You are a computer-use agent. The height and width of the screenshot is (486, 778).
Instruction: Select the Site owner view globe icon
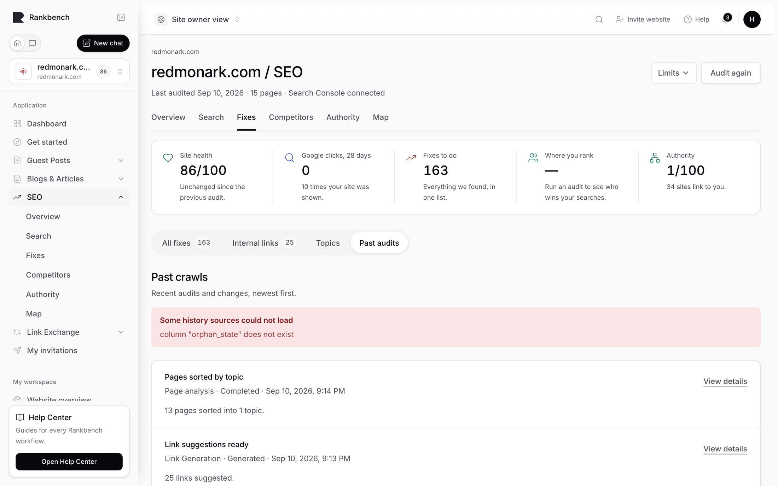[x=161, y=19]
